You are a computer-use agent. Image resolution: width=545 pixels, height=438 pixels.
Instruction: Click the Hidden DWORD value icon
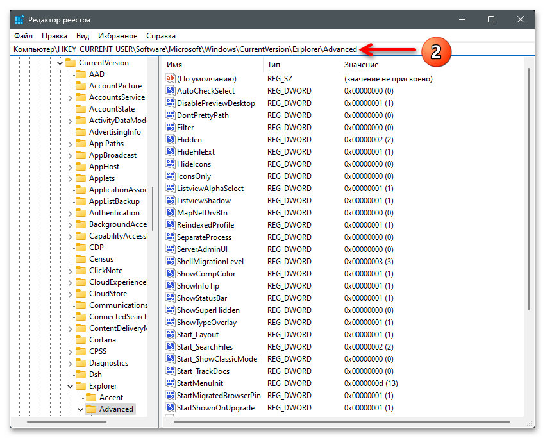(171, 139)
